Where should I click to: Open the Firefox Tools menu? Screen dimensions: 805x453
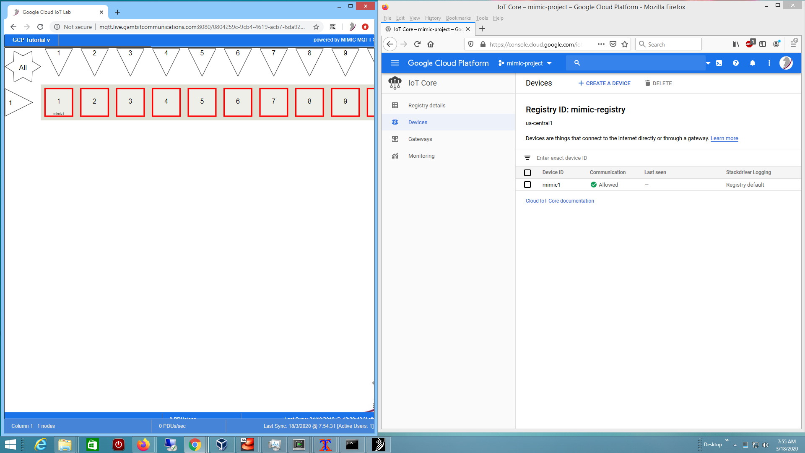click(482, 18)
